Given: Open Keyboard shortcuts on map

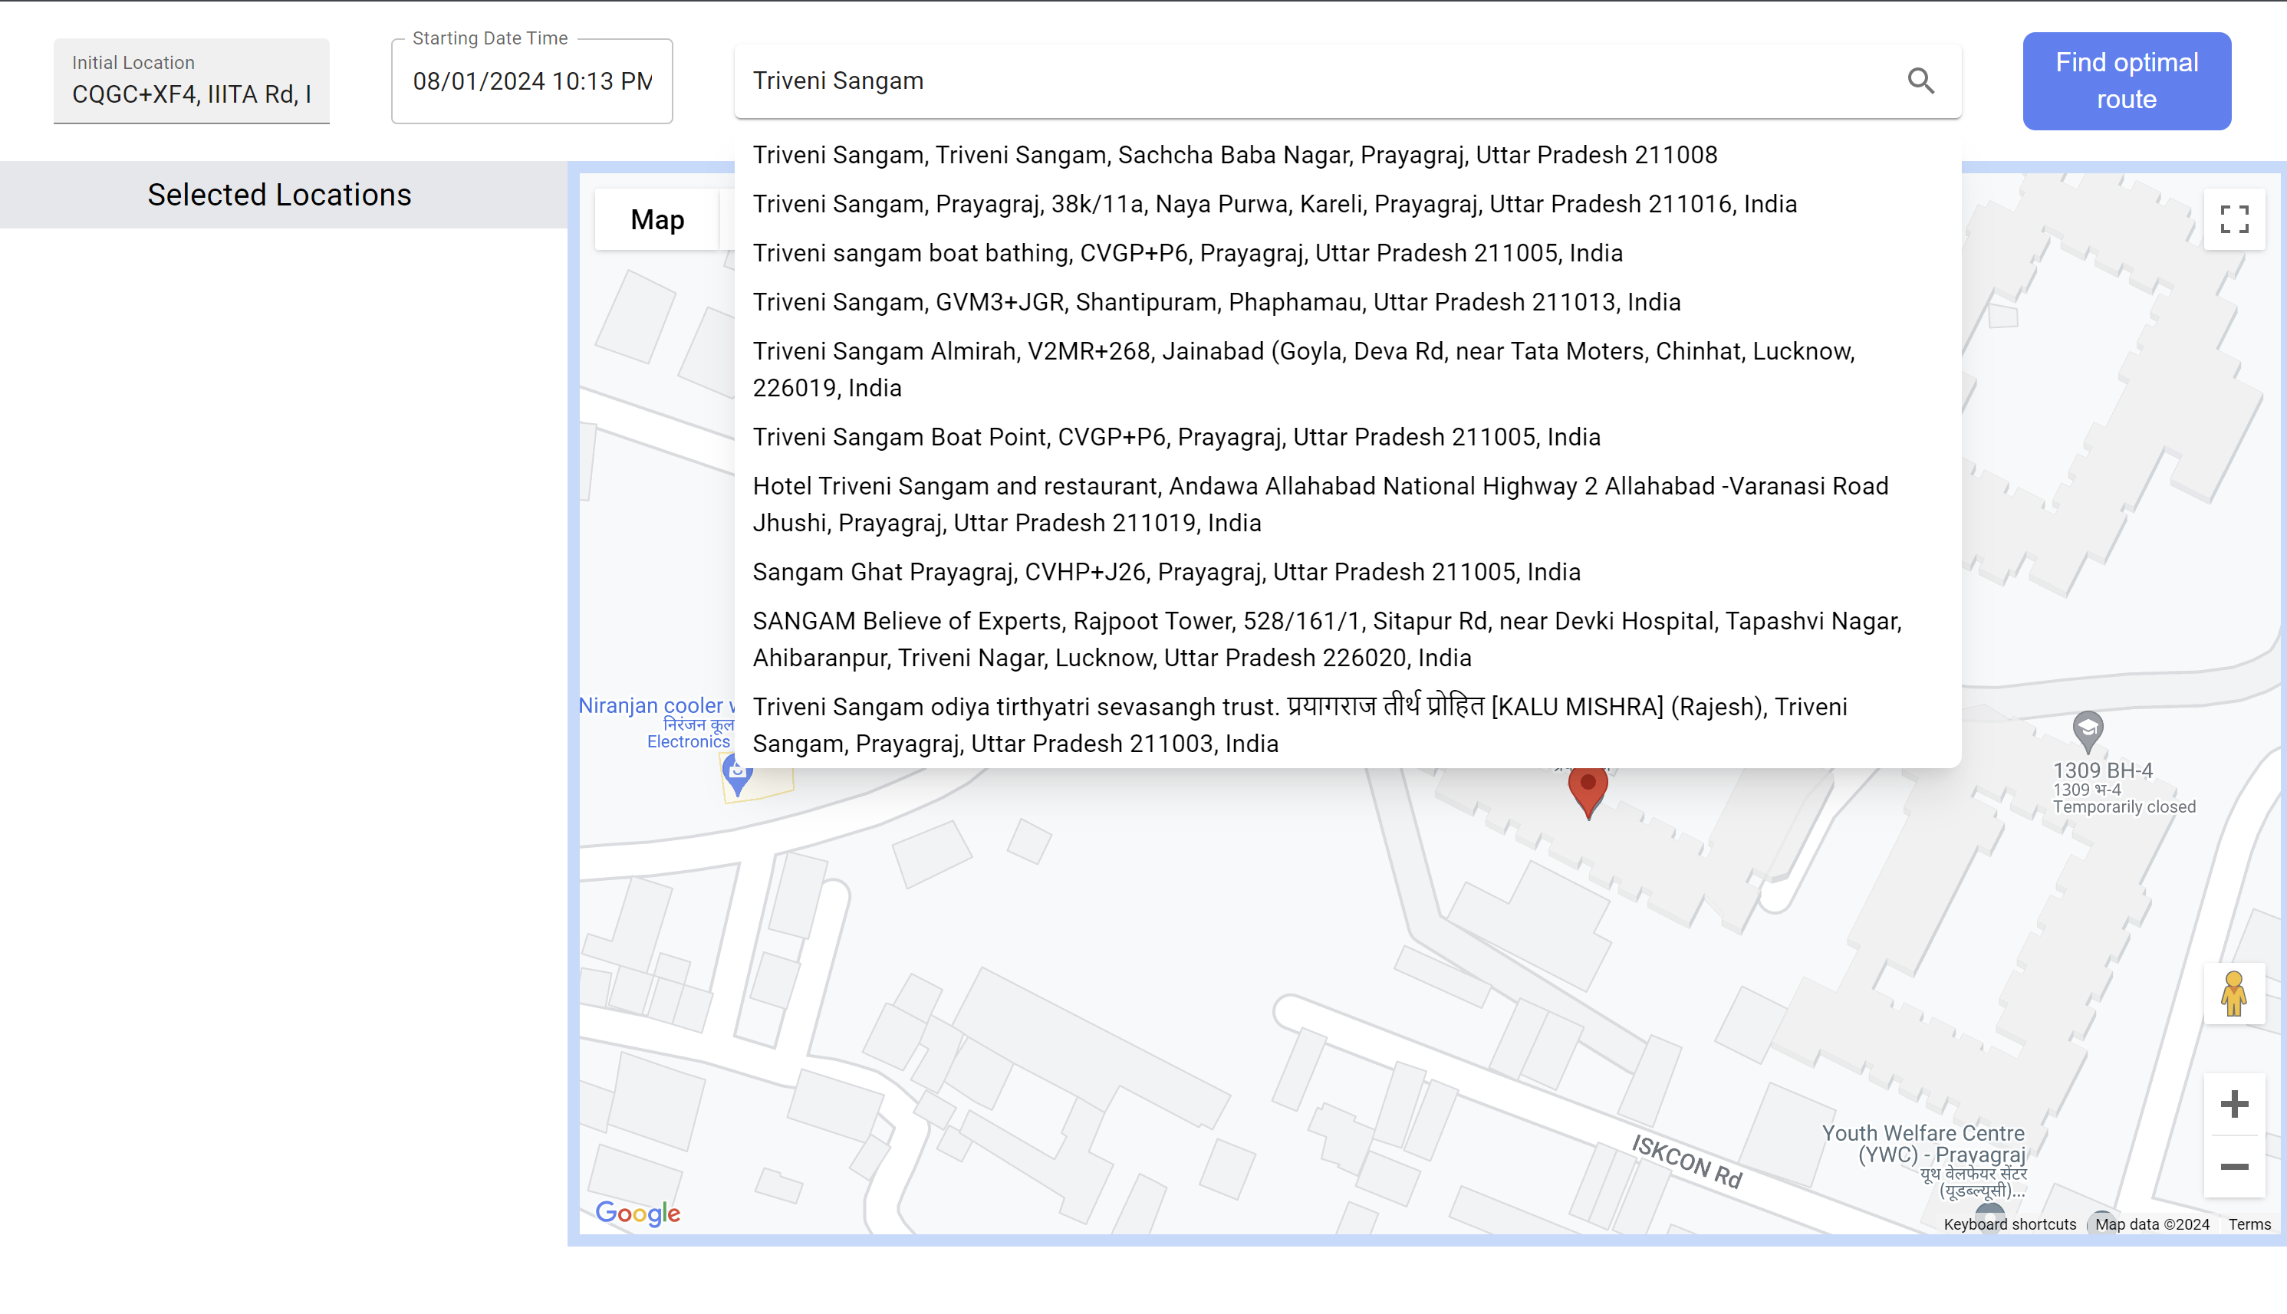Looking at the screenshot, I should click(2009, 1224).
